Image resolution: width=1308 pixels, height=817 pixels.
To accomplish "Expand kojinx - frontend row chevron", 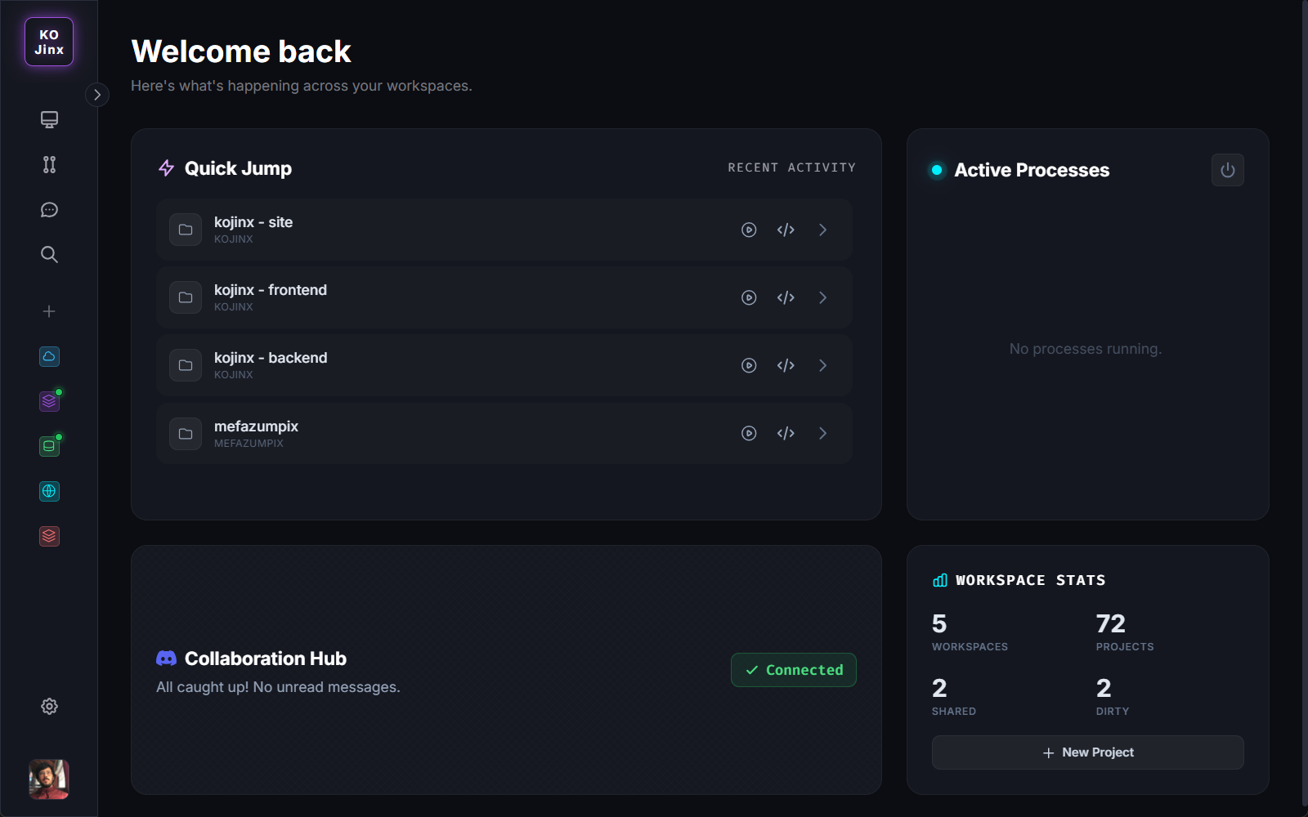I will (823, 297).
